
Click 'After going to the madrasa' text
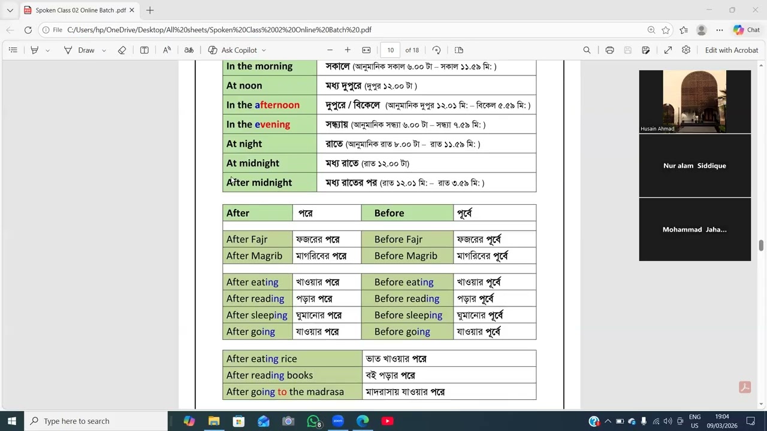tap(285, 392)
